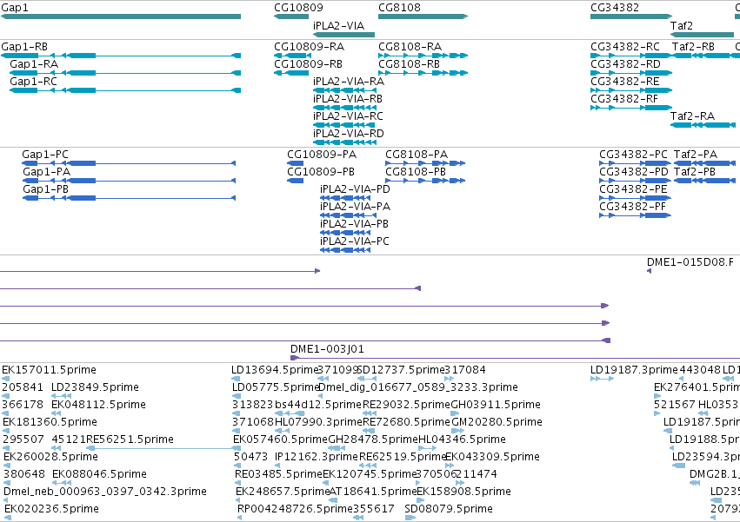Click transcript CG10809-RB
740x522 pixels.
coord(291,73)
